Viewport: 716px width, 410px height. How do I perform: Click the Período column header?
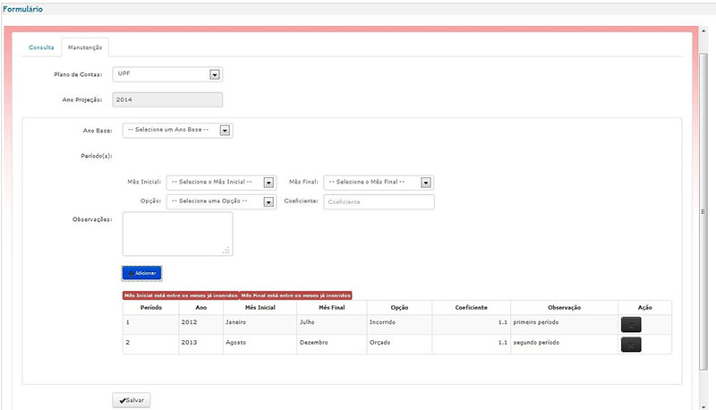150,308
